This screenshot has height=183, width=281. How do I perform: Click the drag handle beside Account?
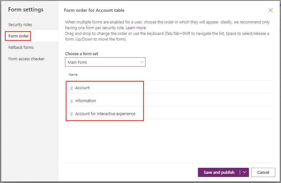[x=71, y=88]
